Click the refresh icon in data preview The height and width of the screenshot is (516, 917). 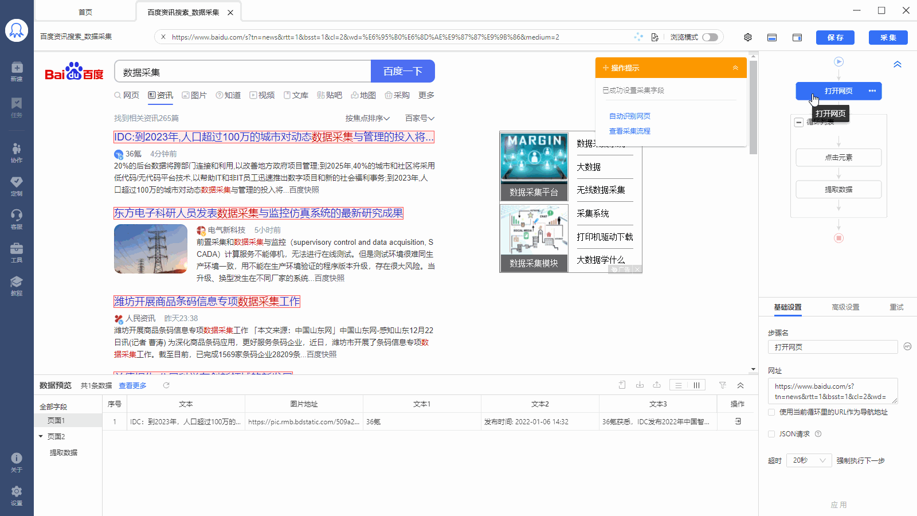(x=166, y=385)
